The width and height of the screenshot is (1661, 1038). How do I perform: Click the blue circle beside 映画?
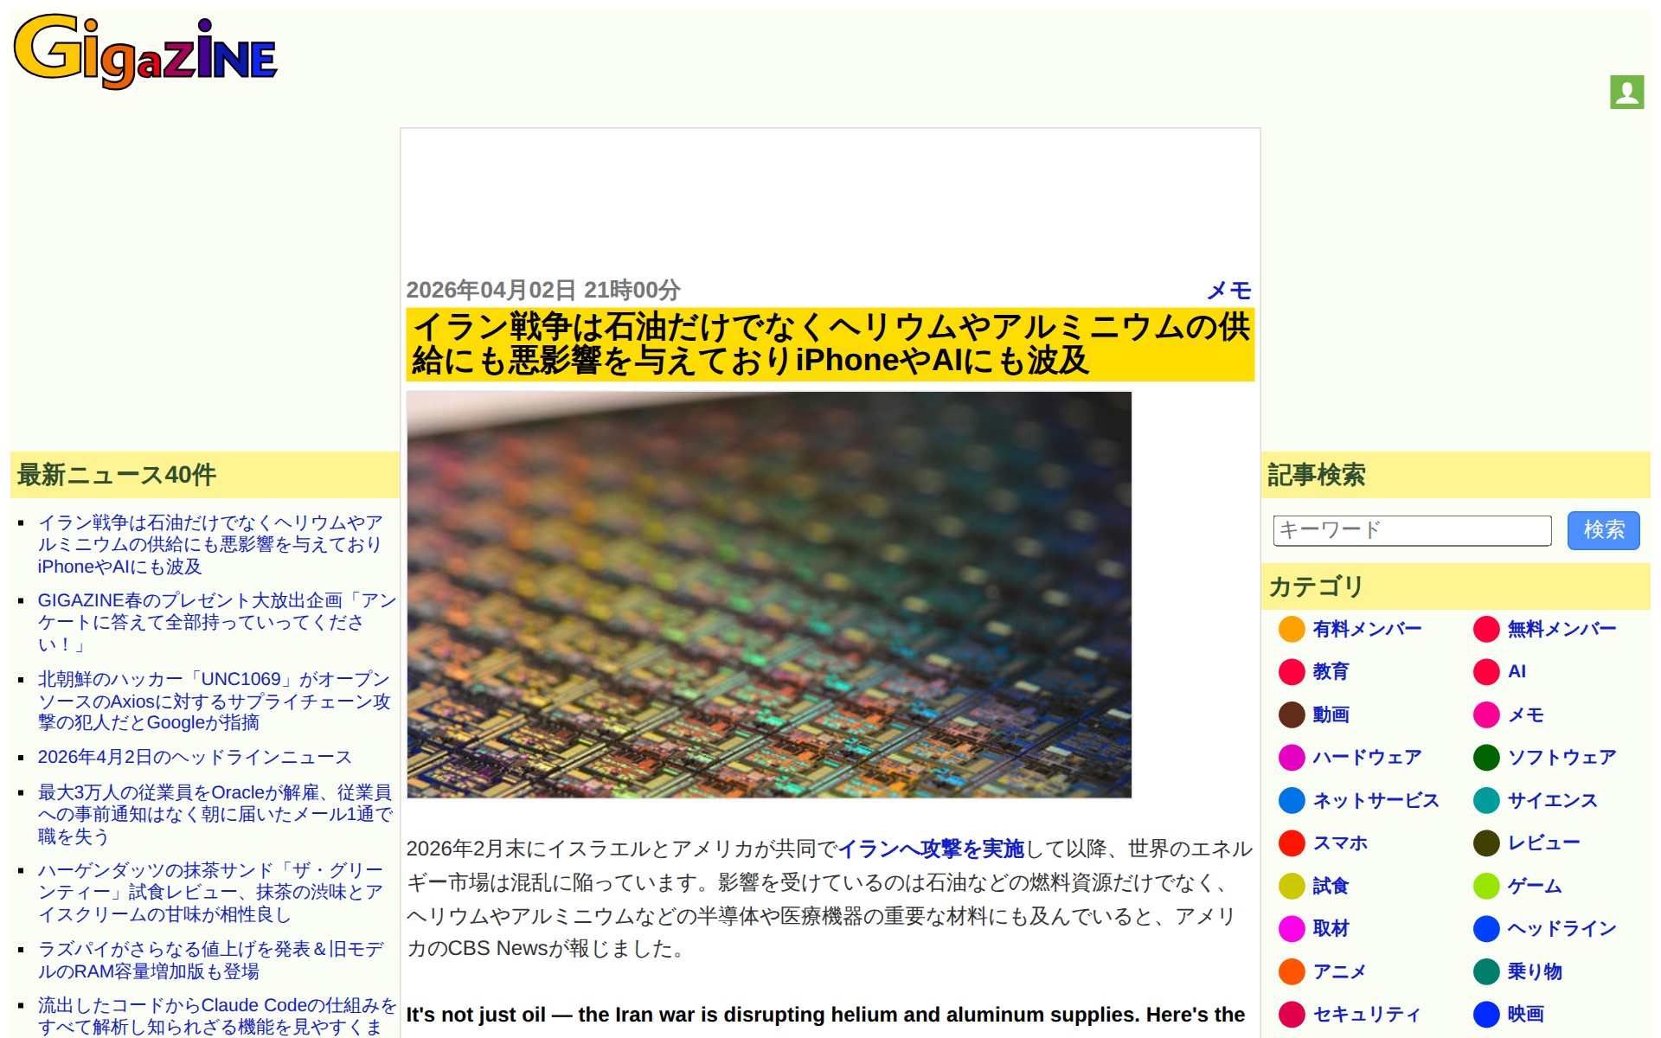coord(1486,1014)
